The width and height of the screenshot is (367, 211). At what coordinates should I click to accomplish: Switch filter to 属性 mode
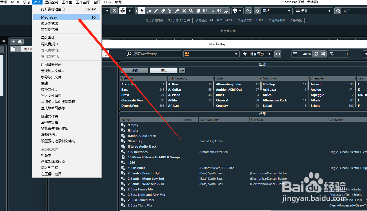coord(164,71)
